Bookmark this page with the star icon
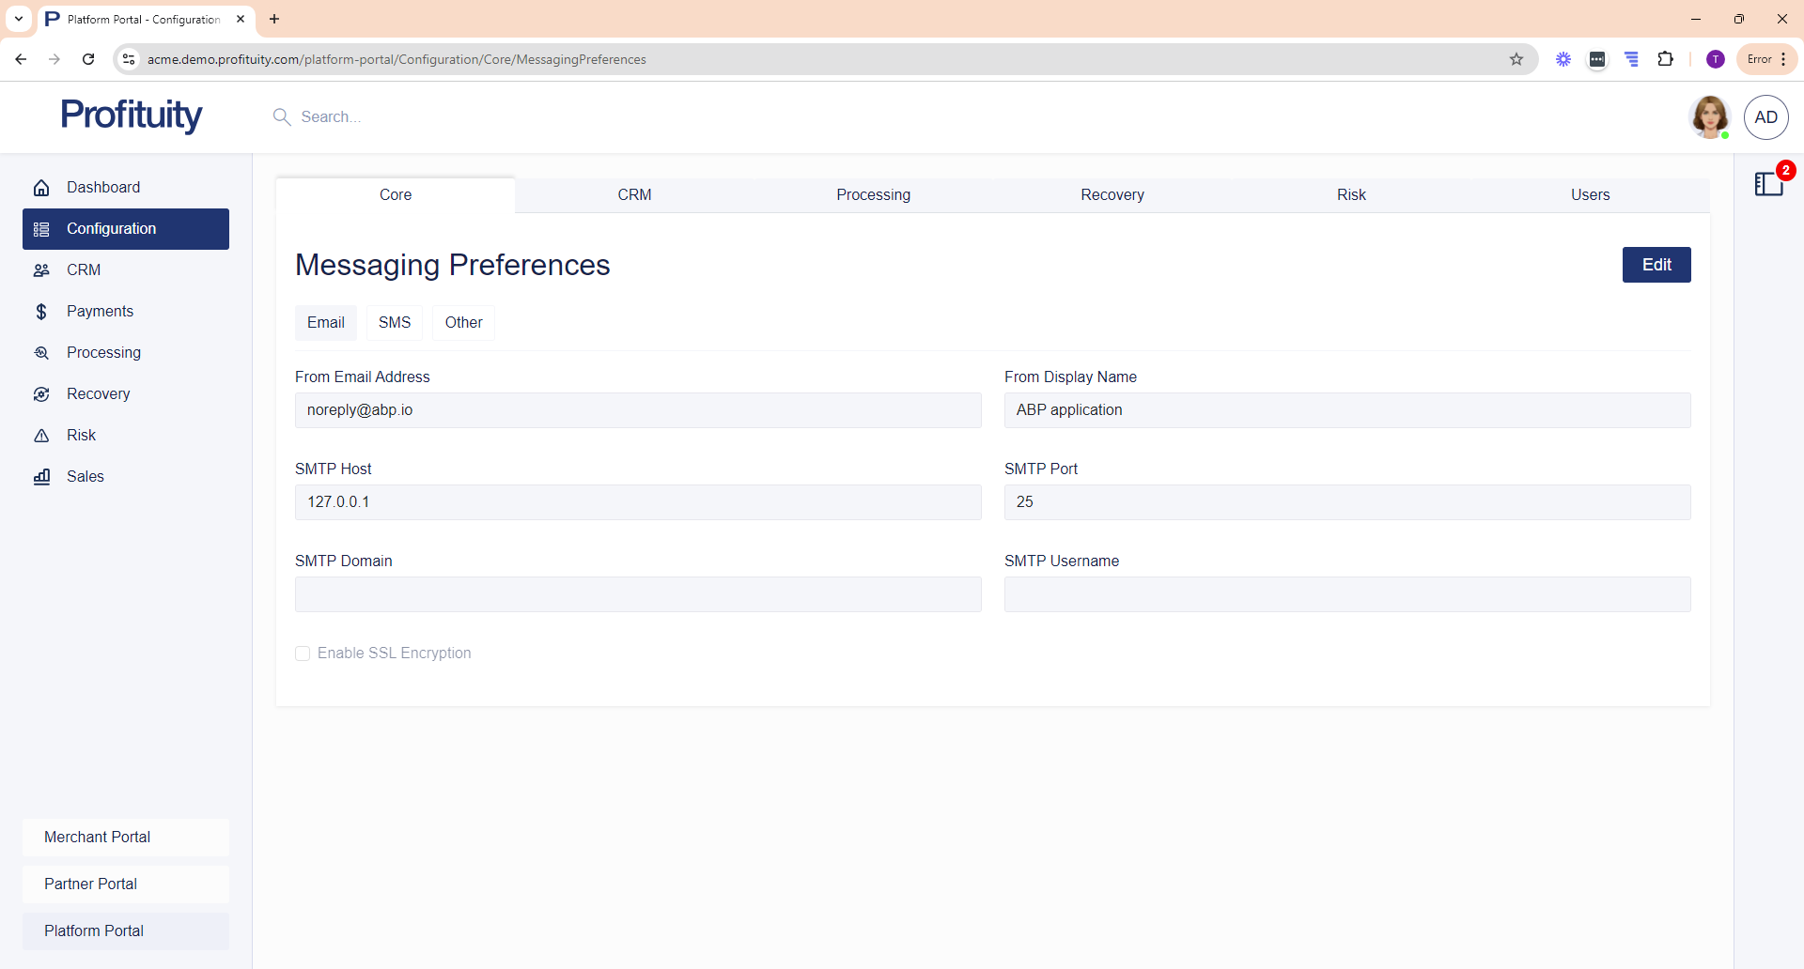 (1516, 59)
